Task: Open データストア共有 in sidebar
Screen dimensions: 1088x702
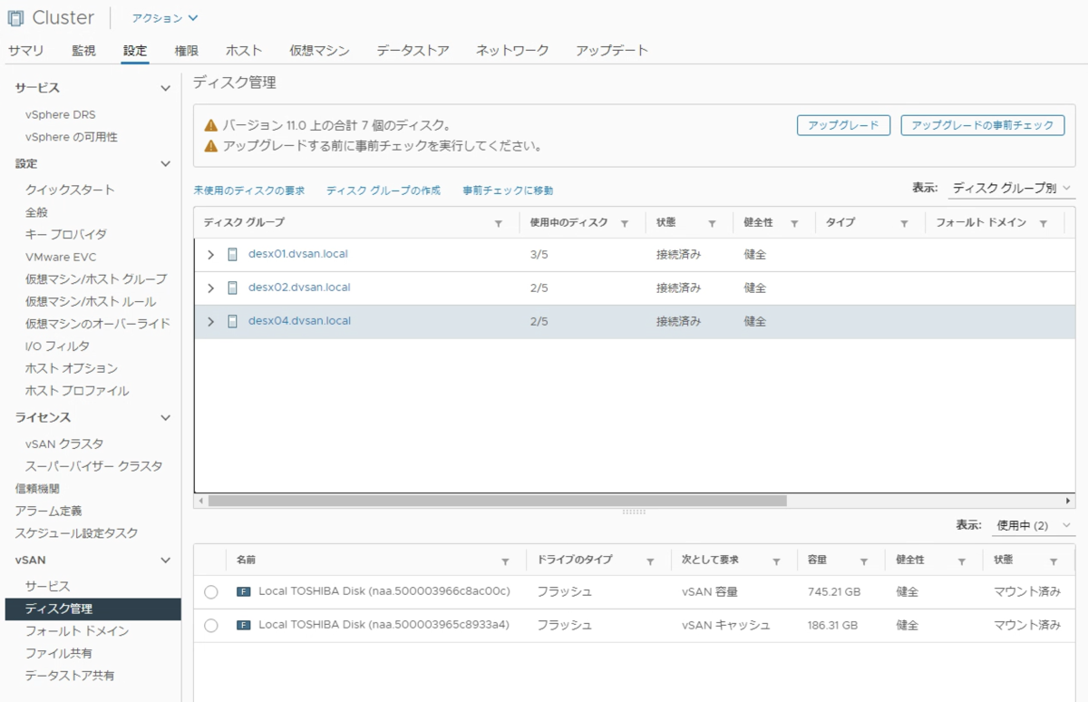Action: pos(70,676)
